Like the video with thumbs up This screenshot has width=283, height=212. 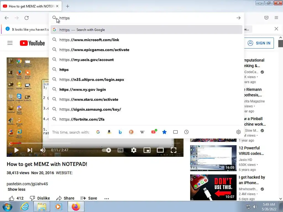(16, 198)
